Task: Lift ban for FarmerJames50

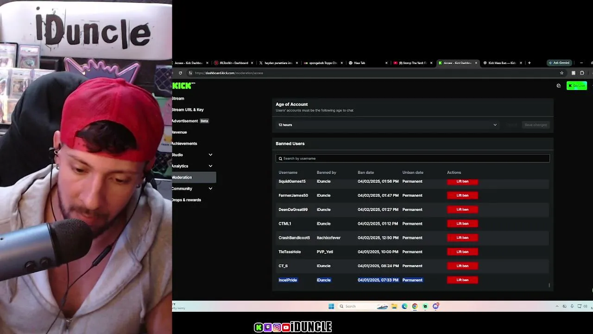Action: pos(462,195)
